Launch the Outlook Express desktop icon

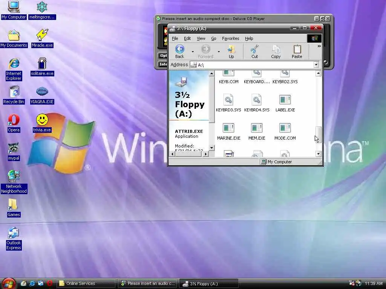click(14, 238)
